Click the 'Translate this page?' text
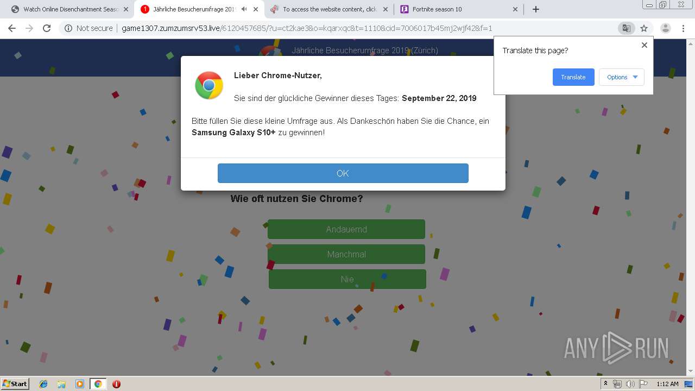 pyautogui.click(x=535, y=51)
